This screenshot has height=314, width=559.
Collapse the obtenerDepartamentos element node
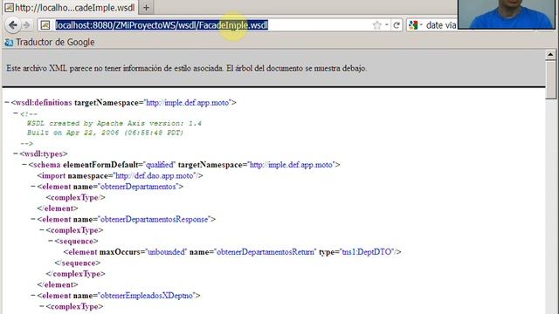tap(33, 186)
